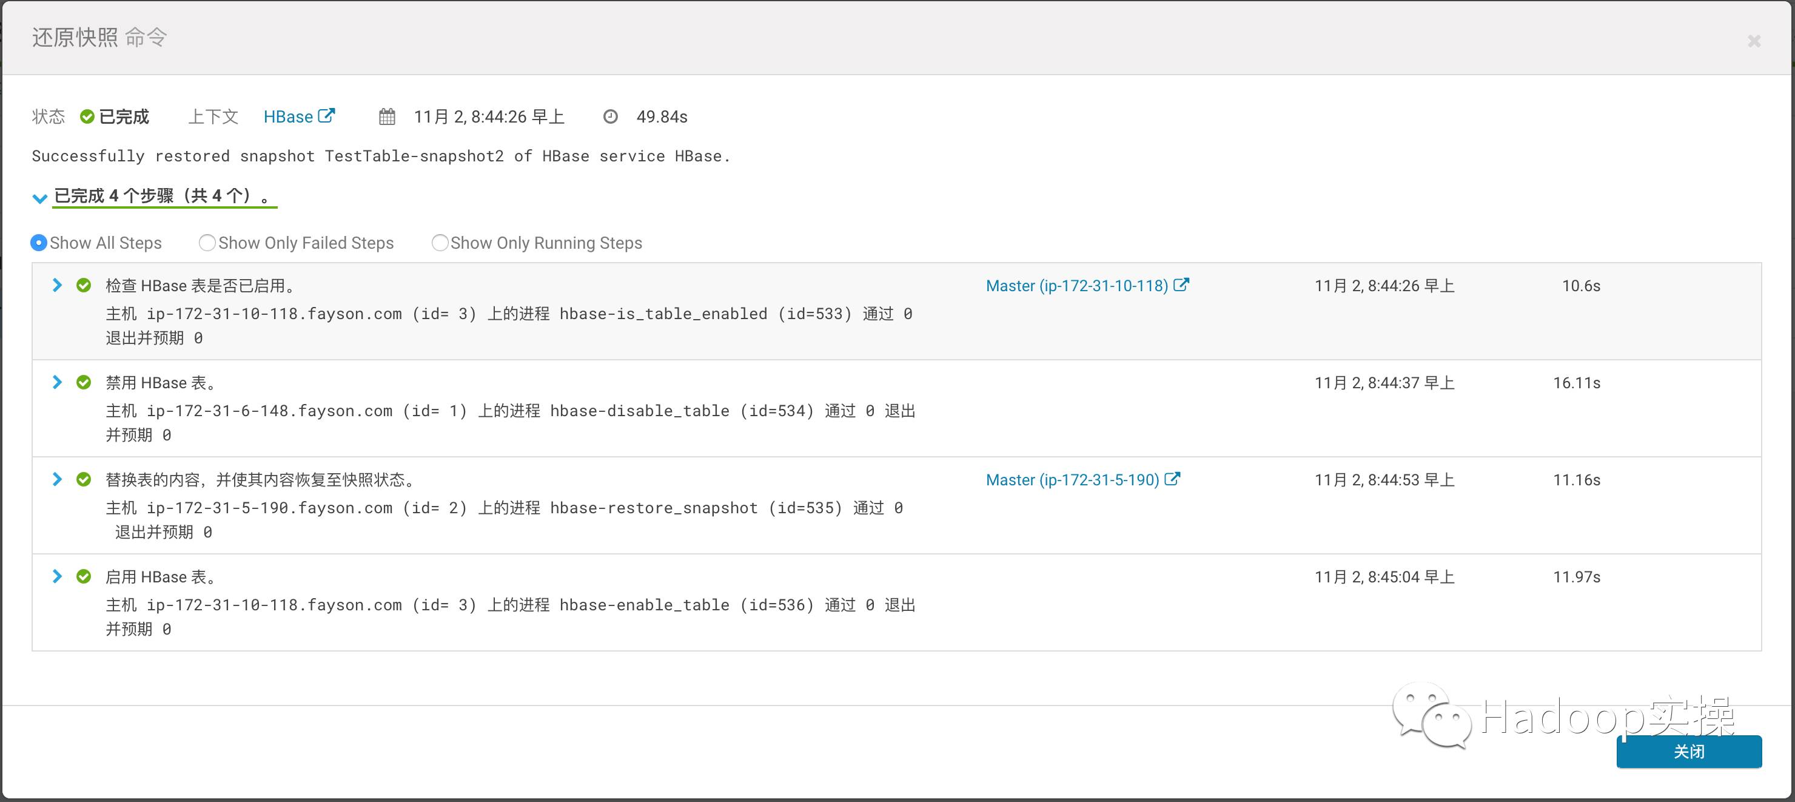Click the 已完成 4 个步骤 summary heading

click(x=164, y=196)
